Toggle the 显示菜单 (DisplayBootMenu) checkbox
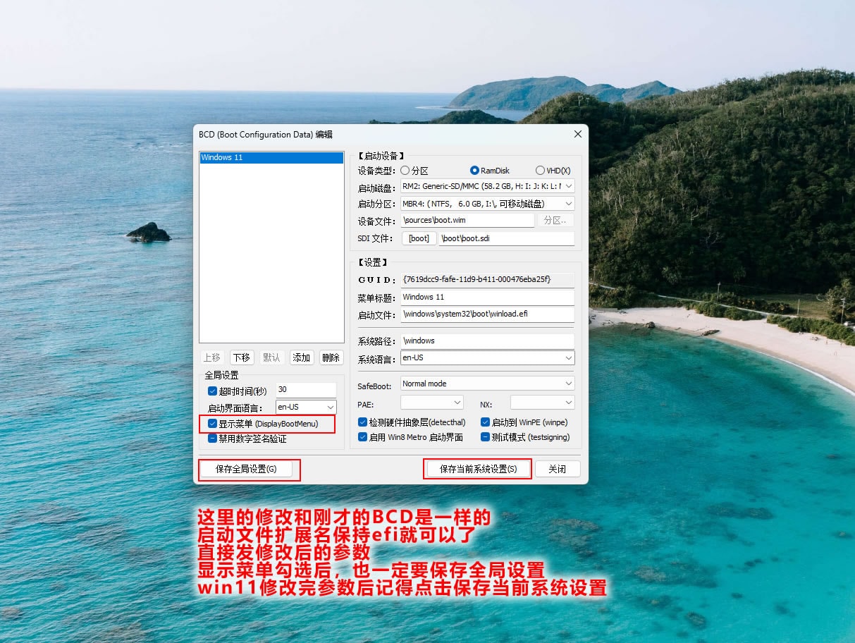 tap(212, 424)
